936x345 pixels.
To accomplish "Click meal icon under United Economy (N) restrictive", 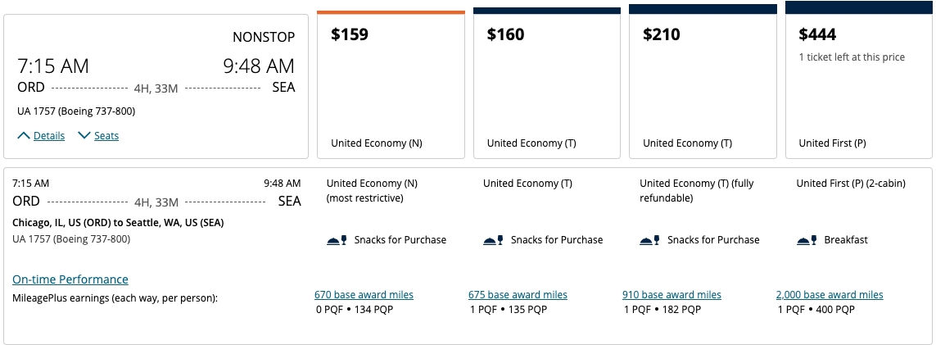I will pyautogui.click(x=334, y=240).
